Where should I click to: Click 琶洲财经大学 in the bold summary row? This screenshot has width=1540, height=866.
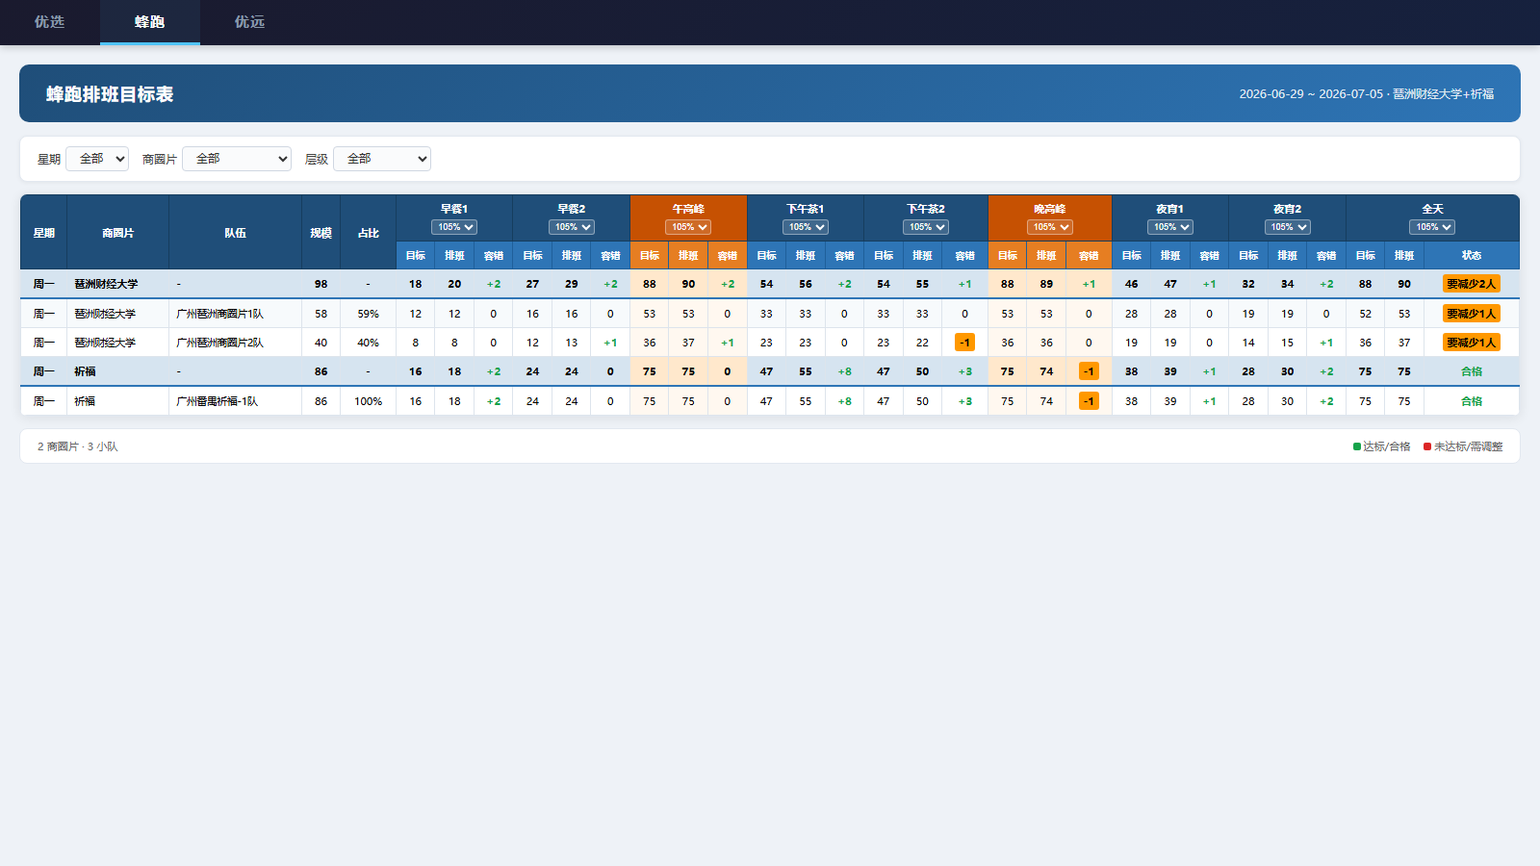106,284
